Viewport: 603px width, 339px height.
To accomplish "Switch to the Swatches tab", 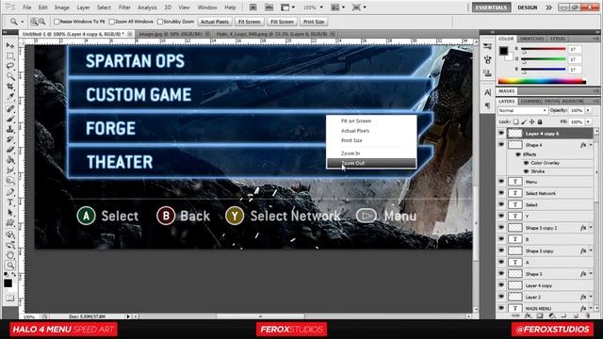I will pos(531,39).
